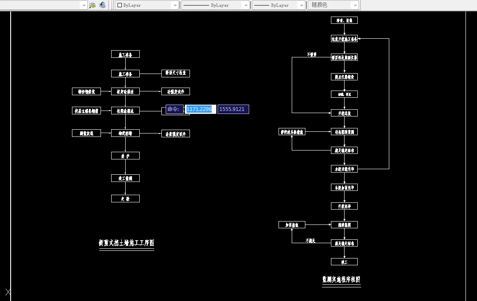Click the Make Object's Layer Current icon
Image resolution: width=477 pixels, height=301 pixels.
[x=92, y=5]
